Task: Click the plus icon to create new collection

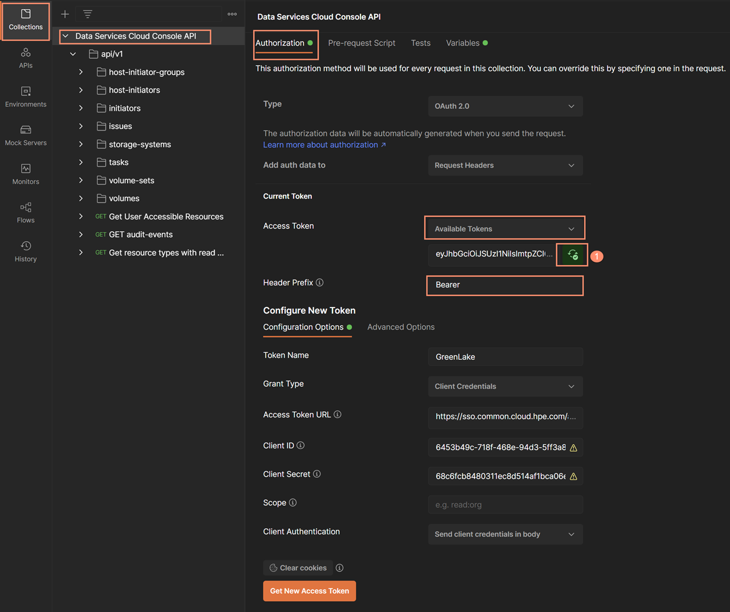Action: pyautogui.click(x=65, y=14)
